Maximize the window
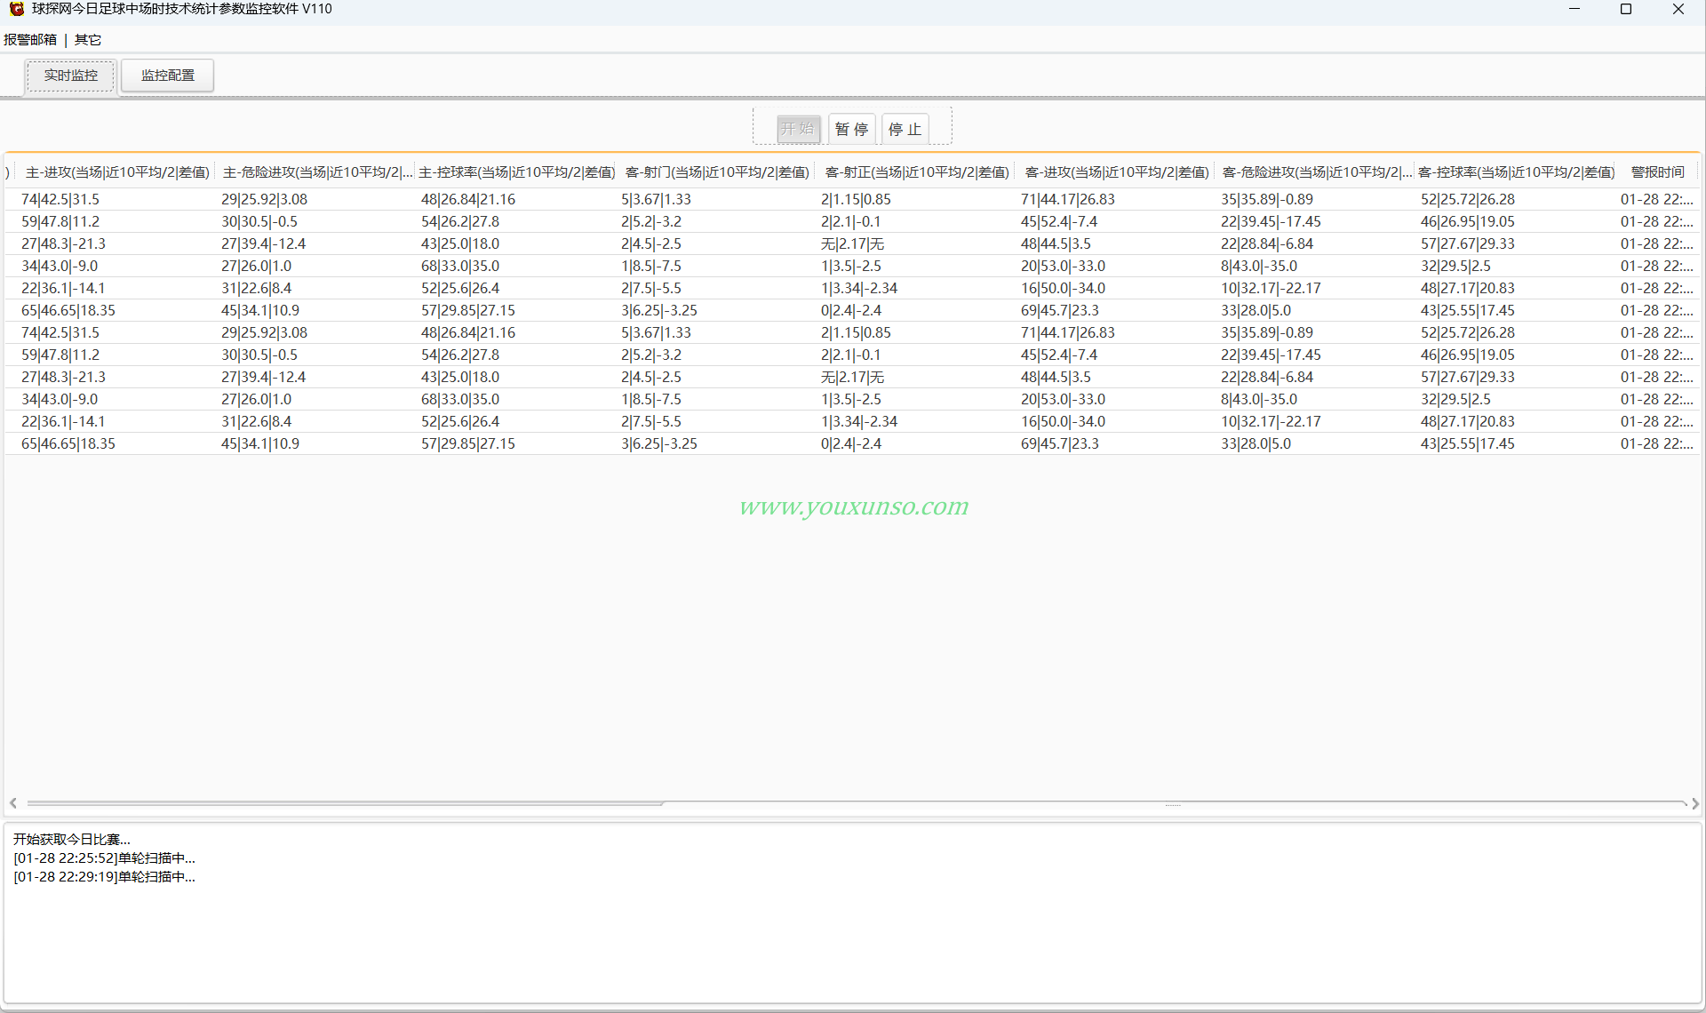The width and height of the screenshot is (1706, 1013). [x=1626, y=9]
